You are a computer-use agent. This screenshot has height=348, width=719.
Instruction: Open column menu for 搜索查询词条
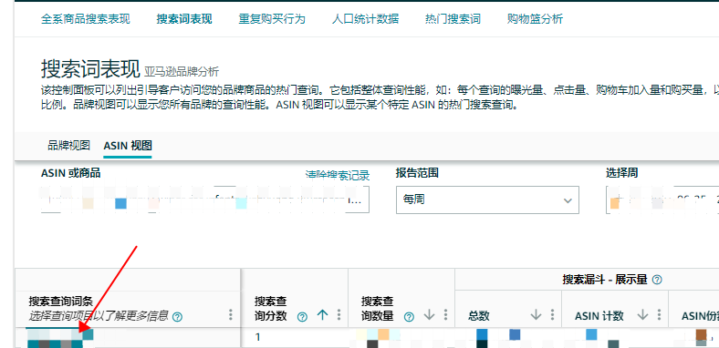(x=231, y=314)
